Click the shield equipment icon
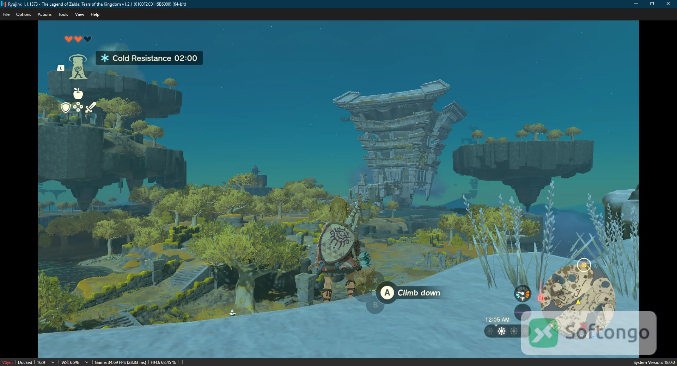 click(66, 107)
